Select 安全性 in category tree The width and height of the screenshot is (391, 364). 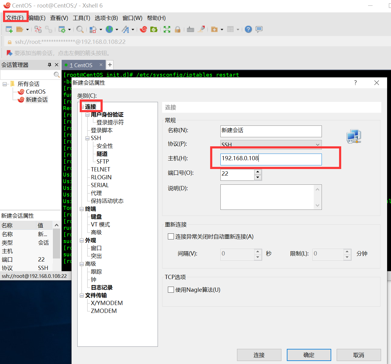[105, 146]
